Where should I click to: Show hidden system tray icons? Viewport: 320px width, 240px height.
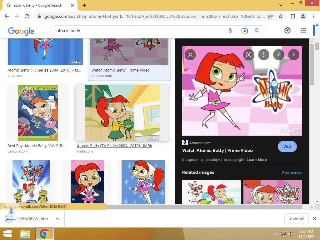click(x=276, y=234)
